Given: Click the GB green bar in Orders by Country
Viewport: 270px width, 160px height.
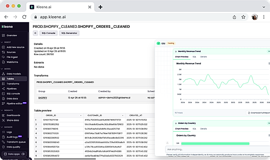Looking at the screenshot, I should click(215, 143).
